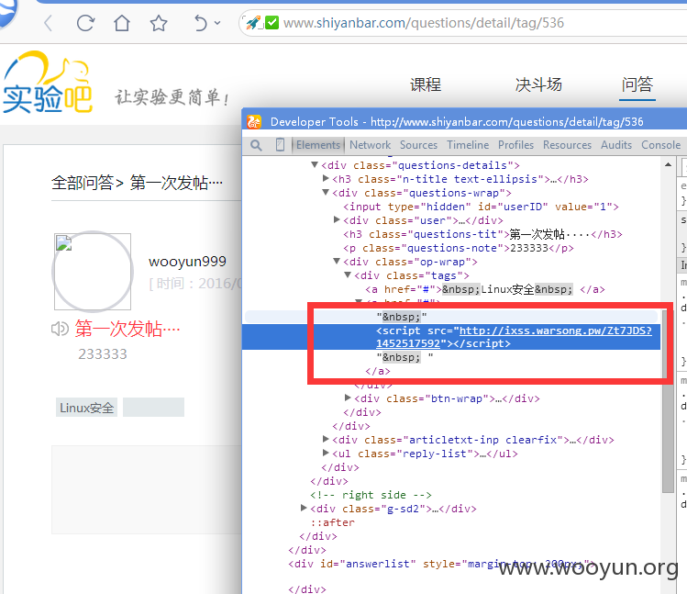Screen dimensions: 687x594
Task: Click the user avatar image
Action: (x=93, y=272)
